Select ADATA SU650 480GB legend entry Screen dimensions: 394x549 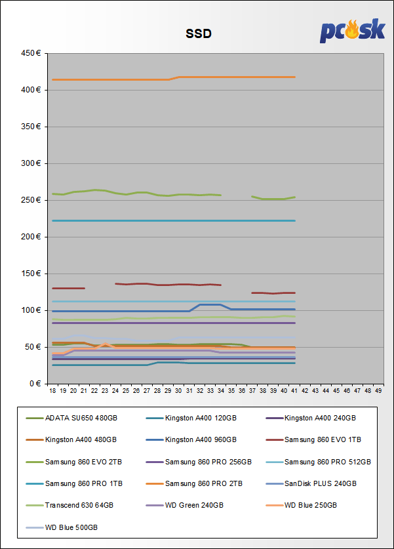[x=71, y=418]
